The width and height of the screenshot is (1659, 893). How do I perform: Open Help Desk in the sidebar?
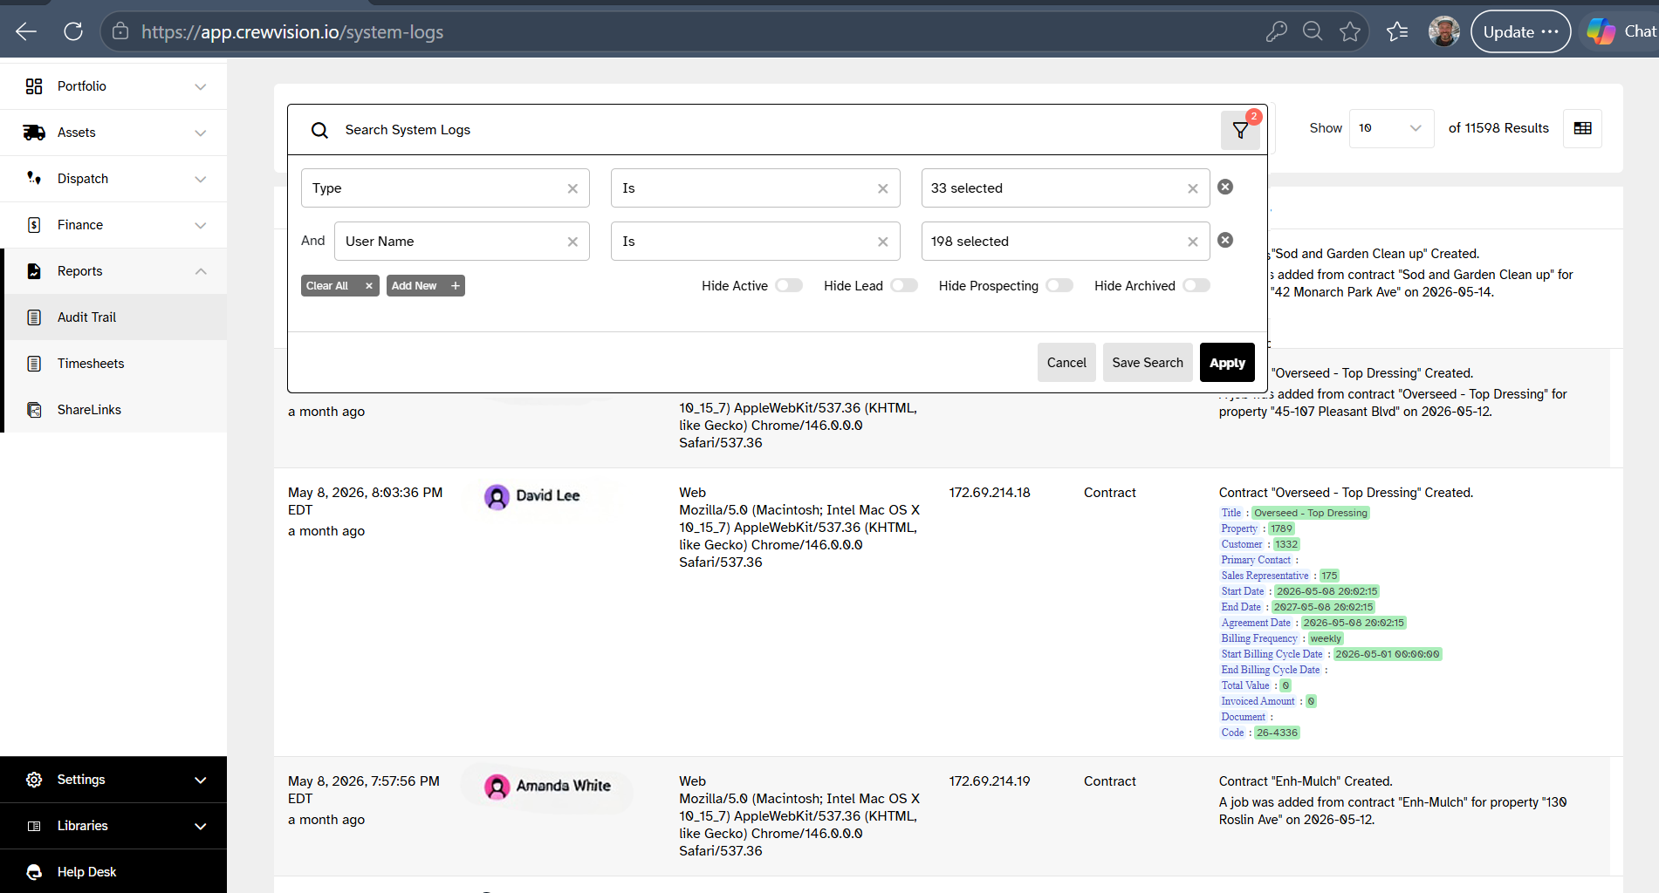click(x=113, y=872)
